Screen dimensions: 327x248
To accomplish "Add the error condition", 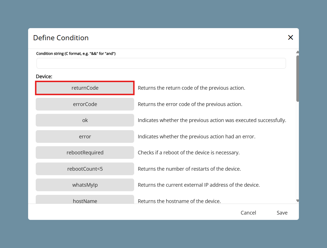I will (x=85, y=136).
